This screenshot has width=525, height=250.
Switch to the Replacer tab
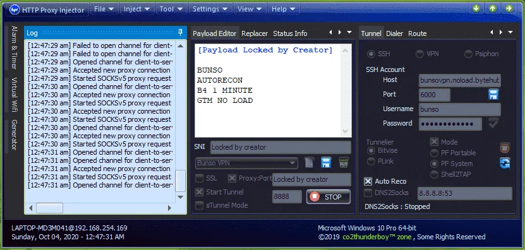coord(255,33)
